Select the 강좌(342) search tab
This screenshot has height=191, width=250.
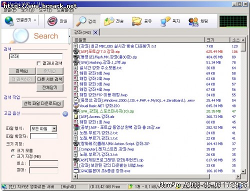click(82, 32)
